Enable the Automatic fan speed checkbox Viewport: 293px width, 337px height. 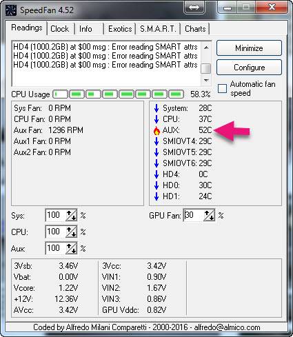(x=222, y=88)
